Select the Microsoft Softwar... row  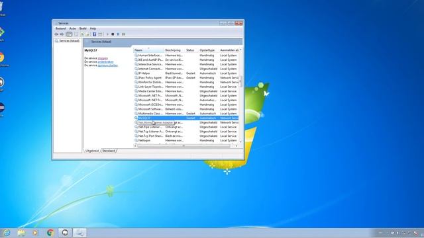186,109
